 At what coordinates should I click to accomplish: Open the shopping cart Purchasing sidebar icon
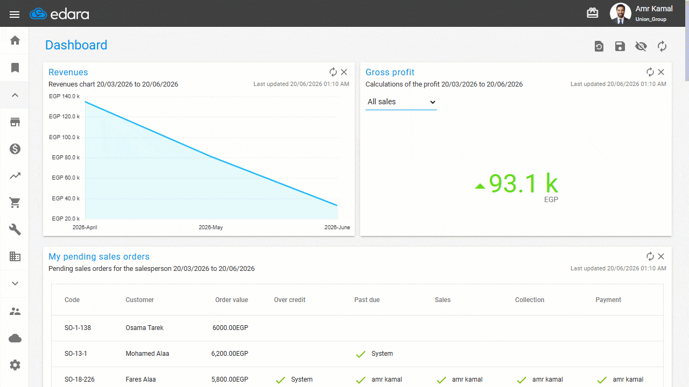click(15, 203)
